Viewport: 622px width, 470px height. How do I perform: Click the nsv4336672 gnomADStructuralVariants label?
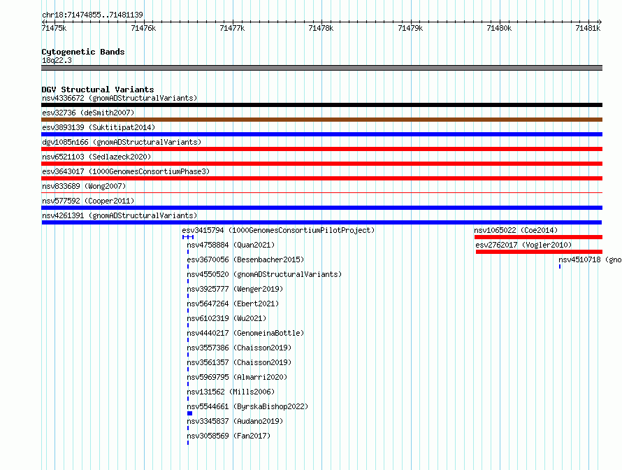pos(120,98)
